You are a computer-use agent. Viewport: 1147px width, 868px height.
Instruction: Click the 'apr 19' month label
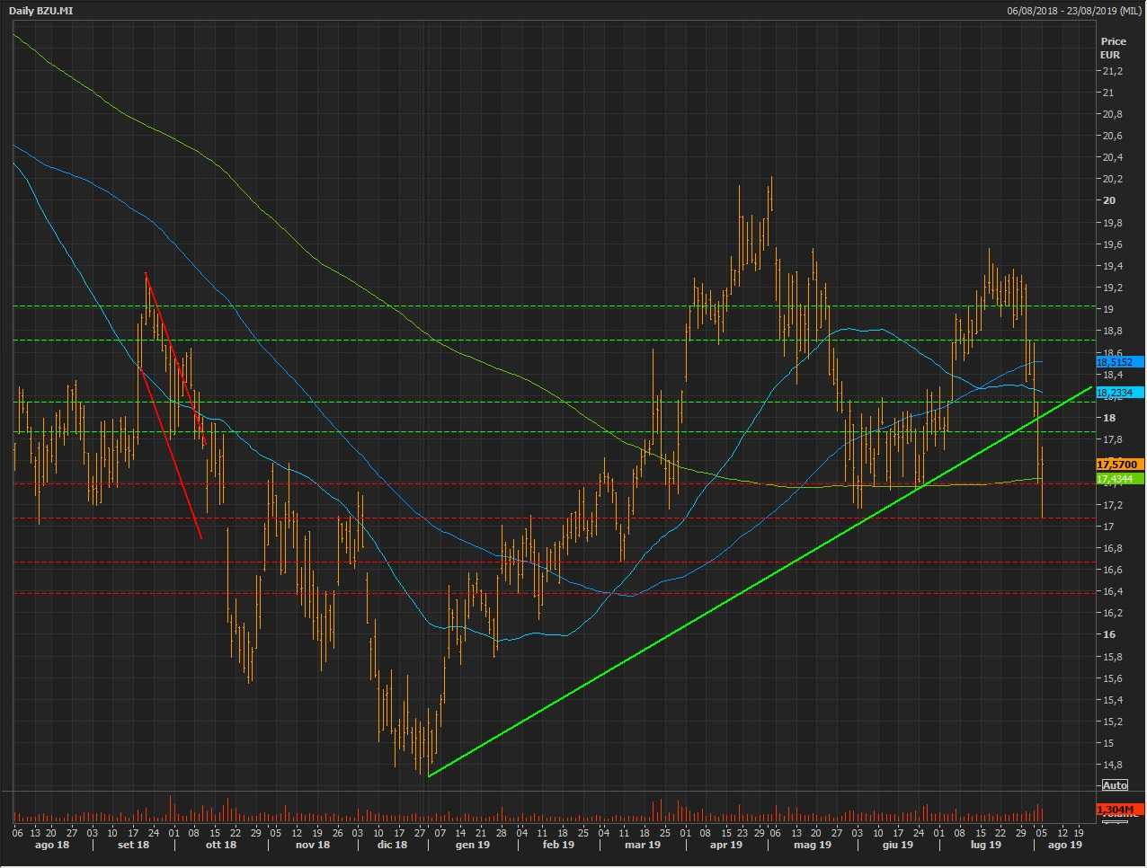(x=726, y=845)
